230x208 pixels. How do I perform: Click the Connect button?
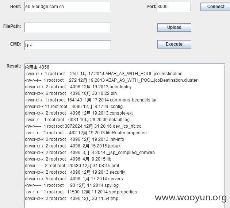(x=215, y=7)
